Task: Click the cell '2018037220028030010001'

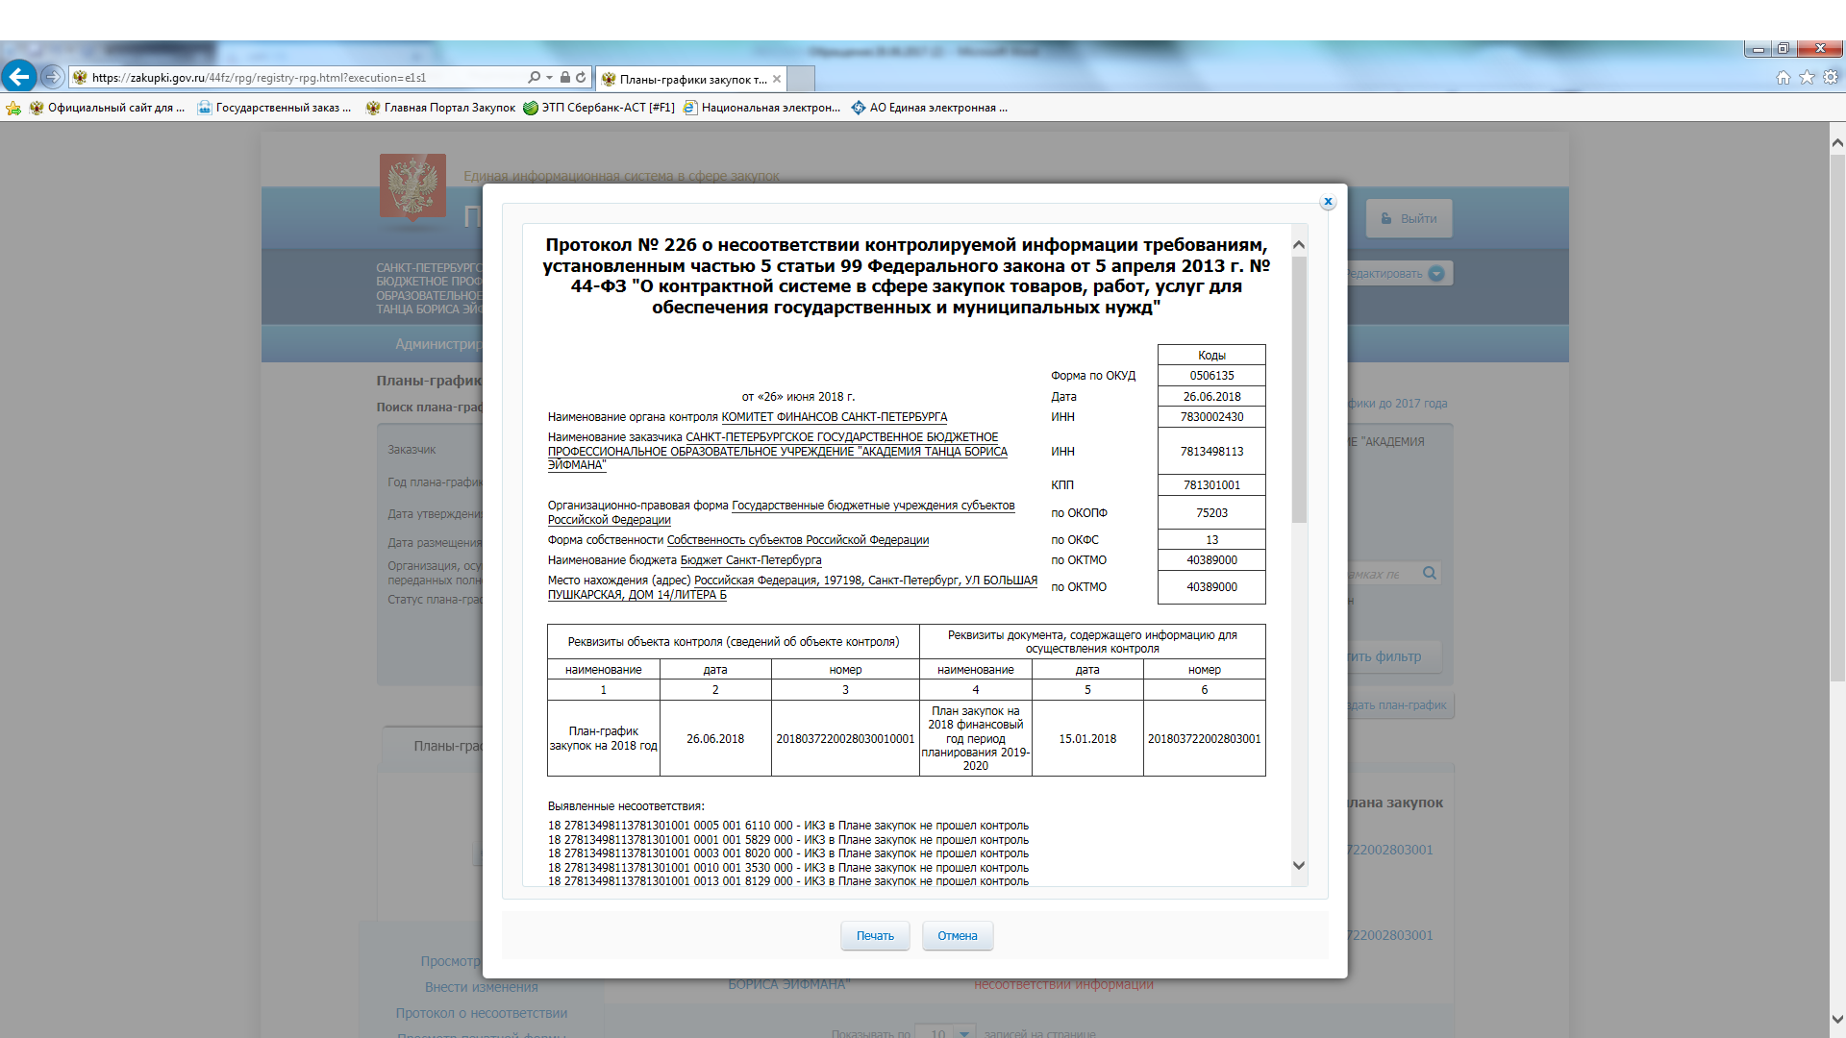Action: pos(845,739)
